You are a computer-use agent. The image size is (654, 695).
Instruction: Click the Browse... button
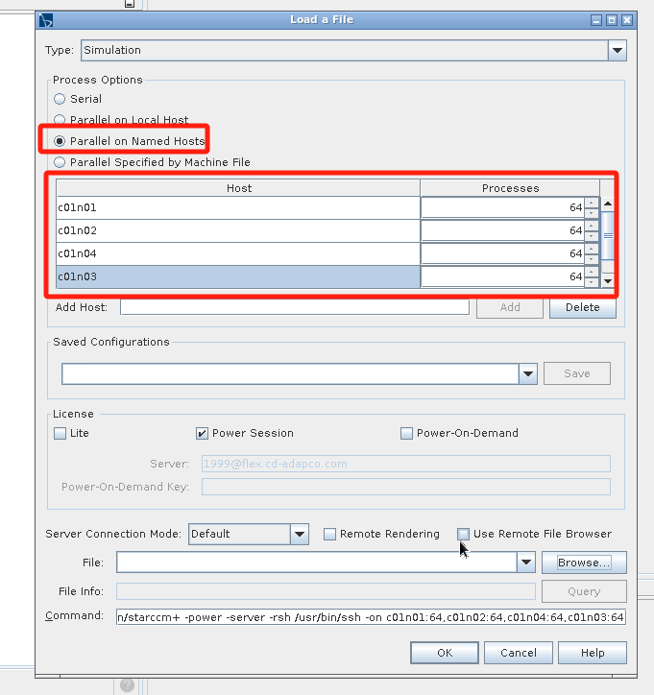584,563
